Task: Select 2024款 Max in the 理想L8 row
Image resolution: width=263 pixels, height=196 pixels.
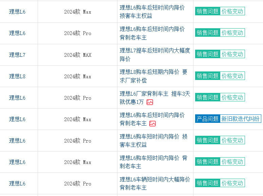Action: point(78,76)
